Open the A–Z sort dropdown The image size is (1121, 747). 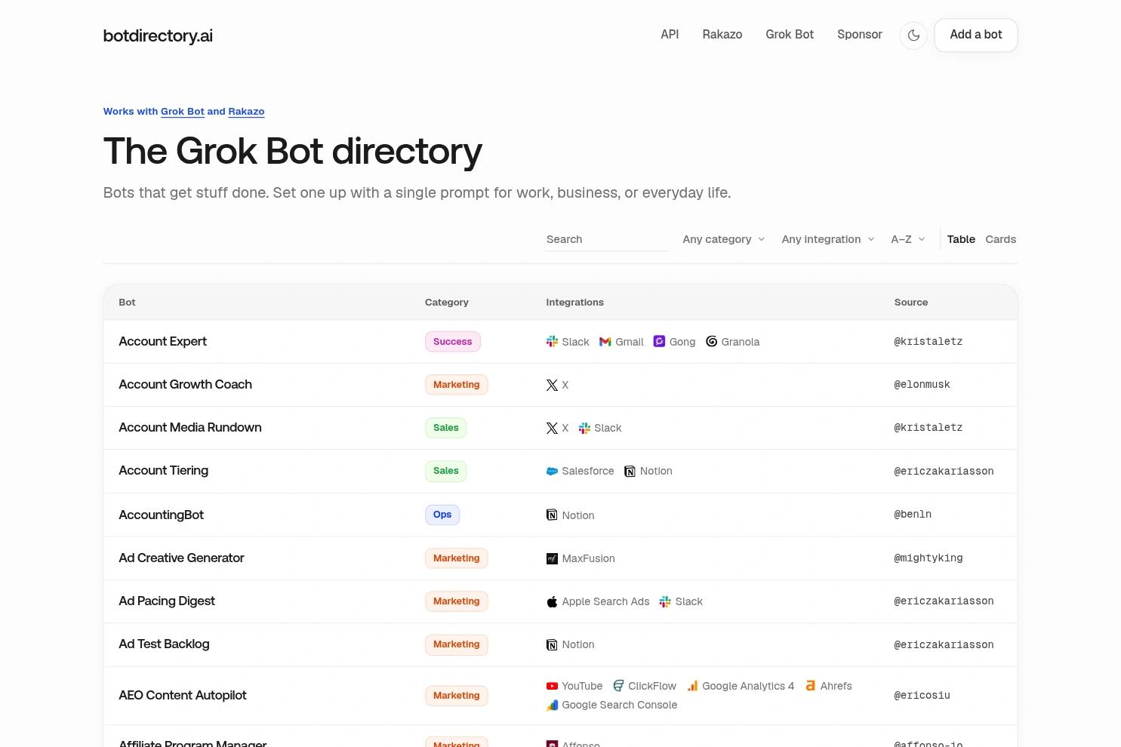click(x=908, y=239)
